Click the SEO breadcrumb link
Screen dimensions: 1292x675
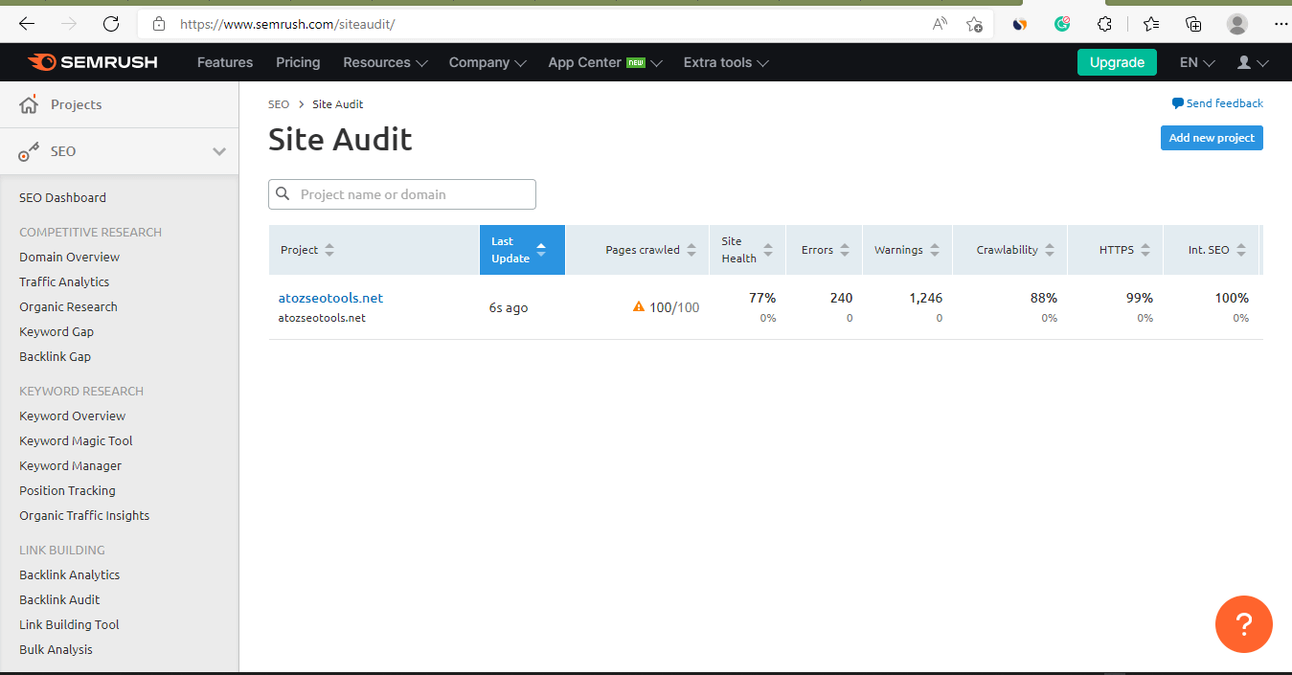279,103
